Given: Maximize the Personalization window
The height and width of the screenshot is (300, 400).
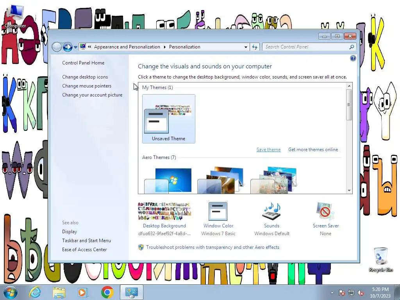Looking at the screenshot, I should [337, 36].
